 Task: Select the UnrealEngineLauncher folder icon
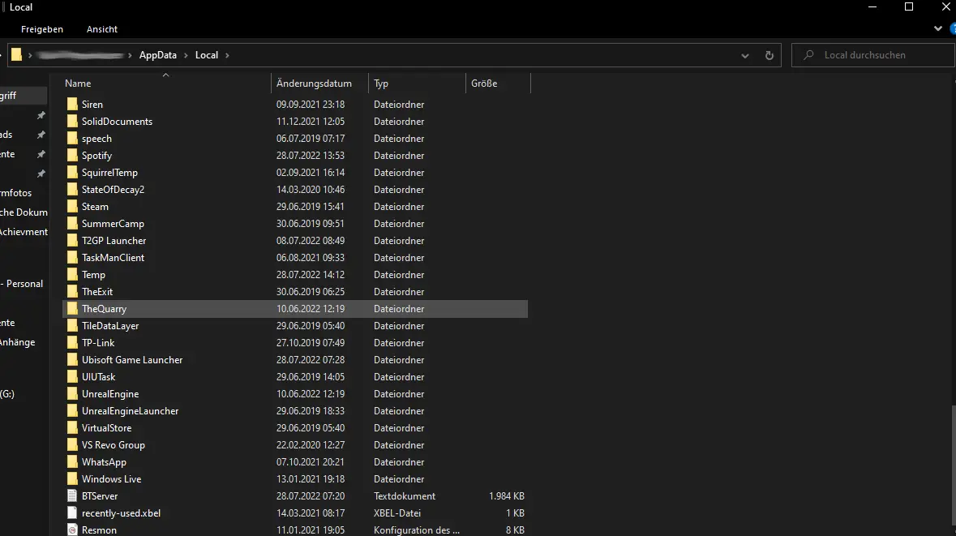[x=72, y=411]
